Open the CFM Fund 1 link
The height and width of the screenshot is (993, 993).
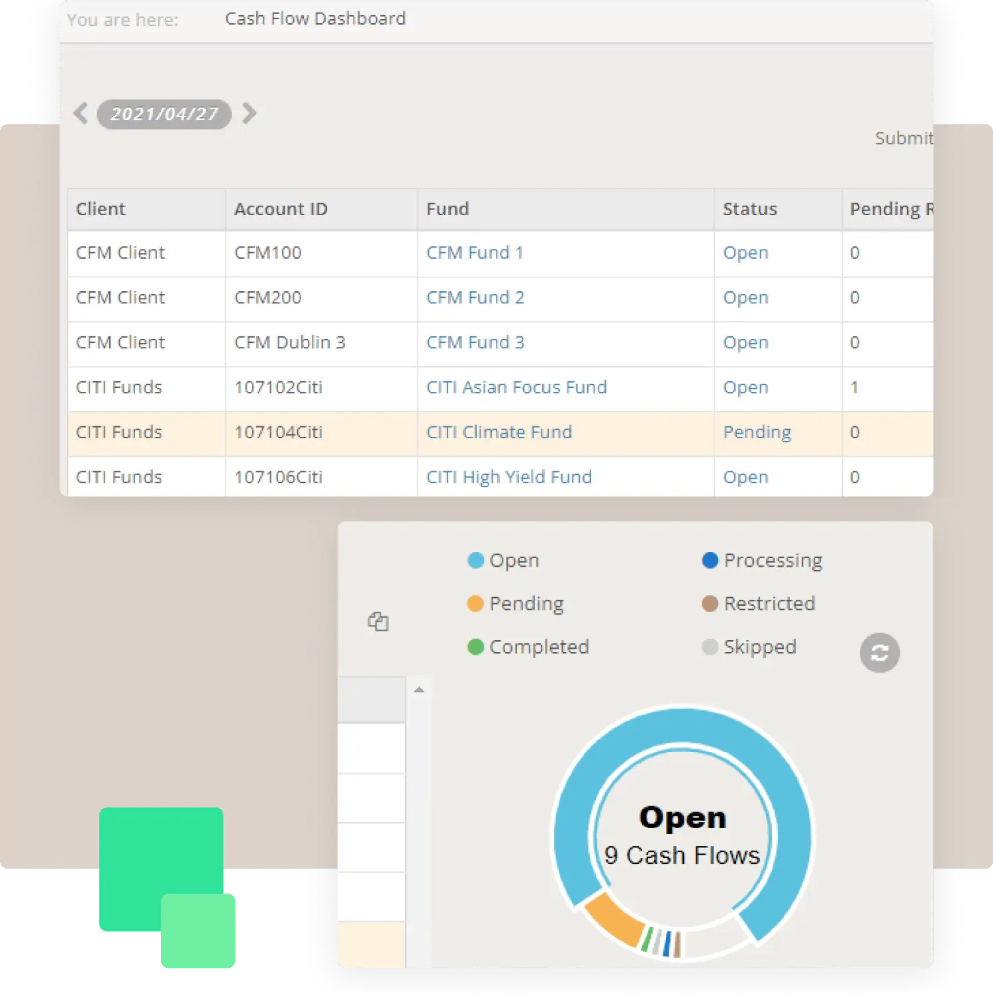tap(475, 253)
